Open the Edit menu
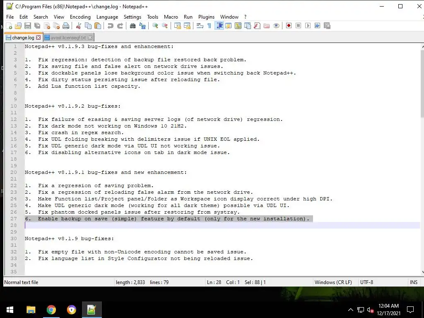Image resolution: width=424 pixels, height=318 pixels. click(x=24, y=17)
